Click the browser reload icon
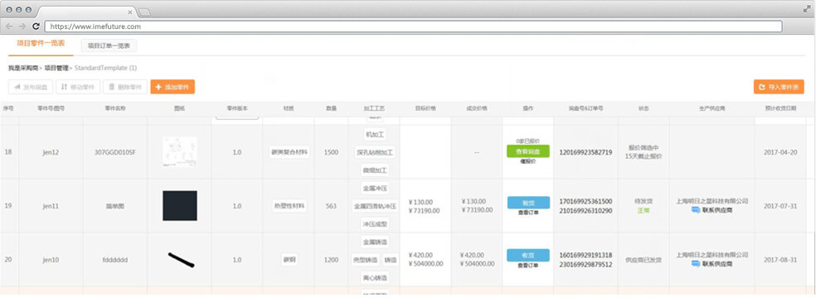 (36, 26)
